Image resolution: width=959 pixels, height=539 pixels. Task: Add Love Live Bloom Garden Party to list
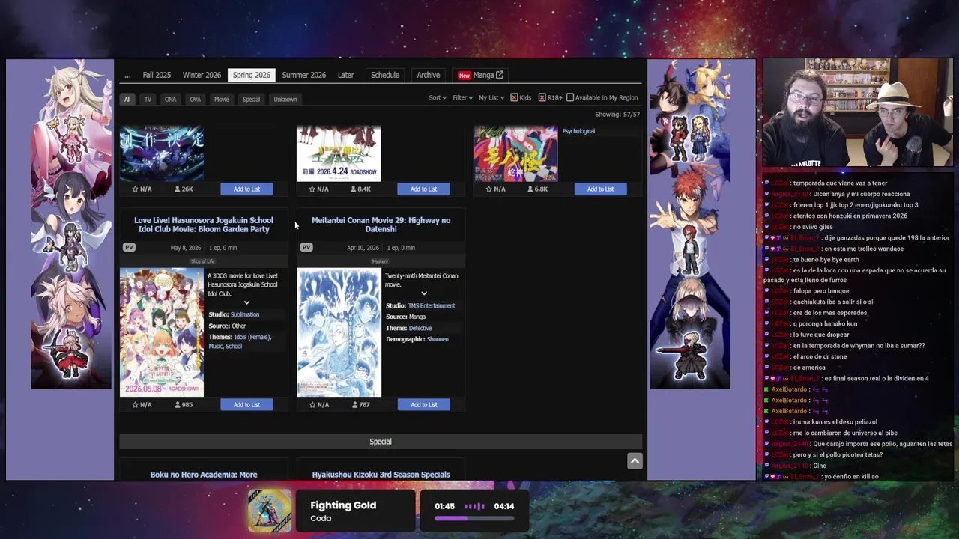246,405
